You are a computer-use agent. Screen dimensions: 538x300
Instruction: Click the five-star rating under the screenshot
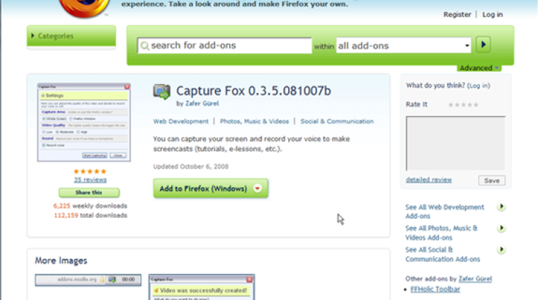(x=90, y=171)
